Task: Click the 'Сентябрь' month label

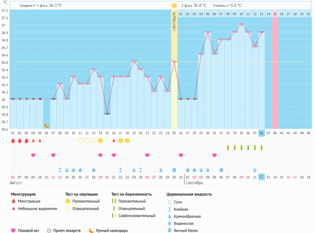Action: 193,183
